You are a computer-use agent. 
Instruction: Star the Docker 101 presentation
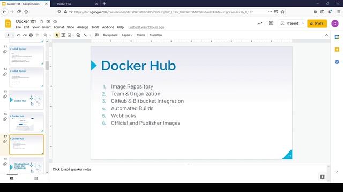pyautogui.click(x=42, y=21)
